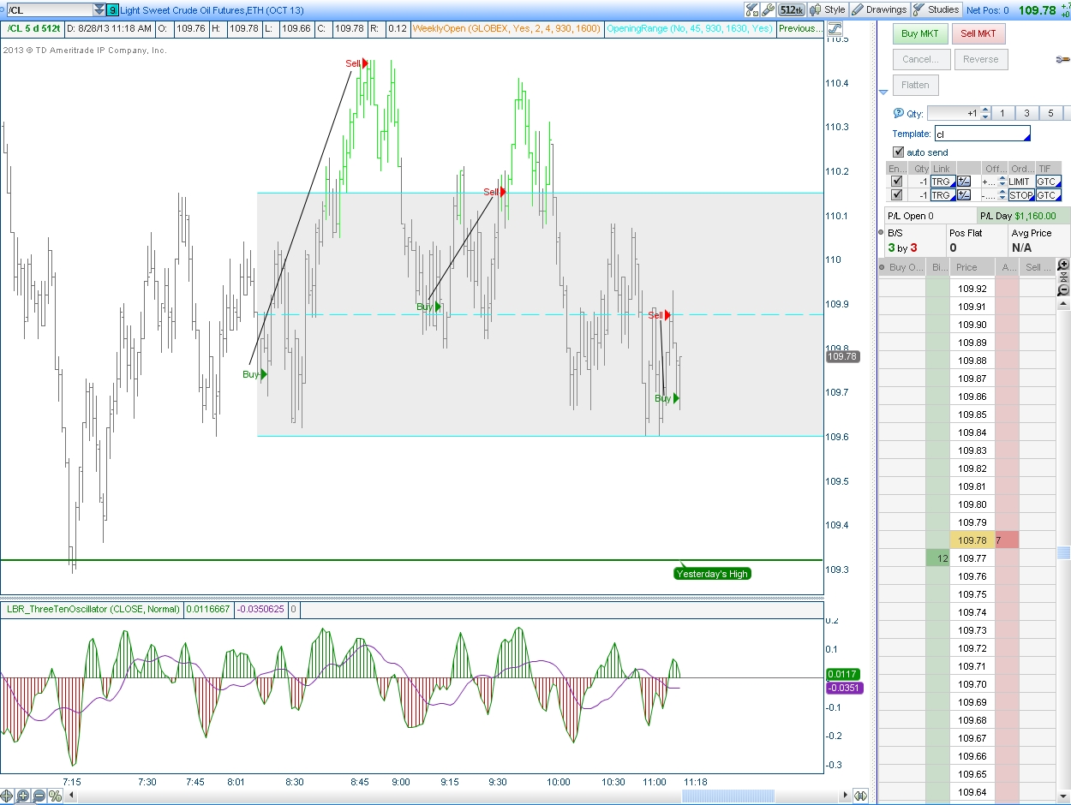The width and height of the screenshot is (1071, 805).
Task: Click the chart number 9 link icon
Action: click(113, 9)
